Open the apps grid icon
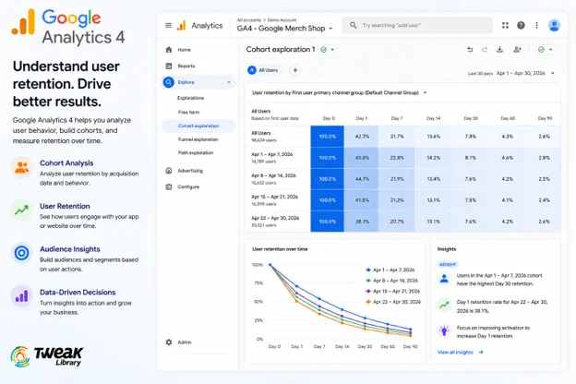Viewport: 576px width, 384px height. point(505,25)
